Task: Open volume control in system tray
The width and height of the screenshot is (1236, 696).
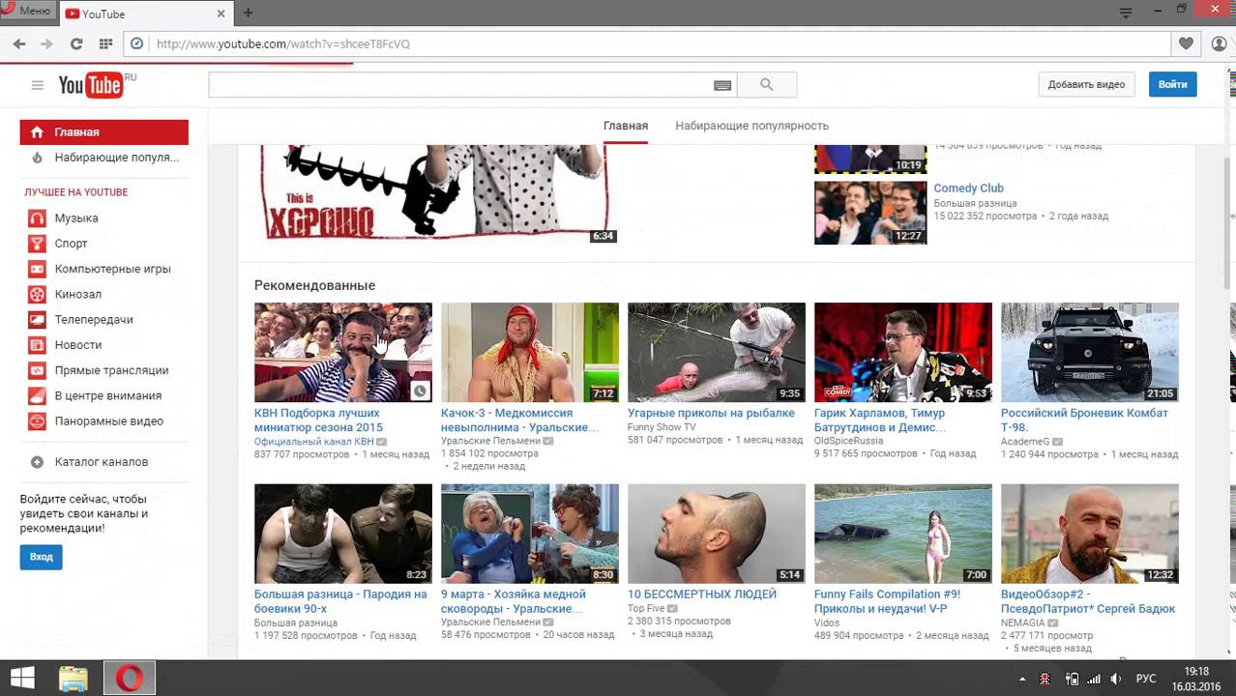Action: (1116, 680)
